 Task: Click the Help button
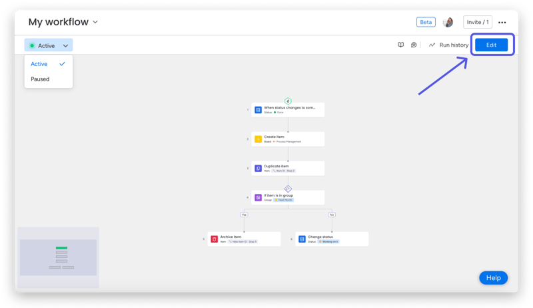(x=493, y=277)
